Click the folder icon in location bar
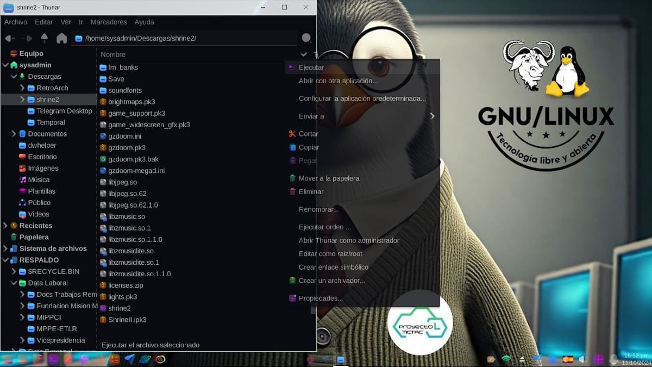Image resolution: width=652 pixels, height=367 pixels. [x=79, y=39]
